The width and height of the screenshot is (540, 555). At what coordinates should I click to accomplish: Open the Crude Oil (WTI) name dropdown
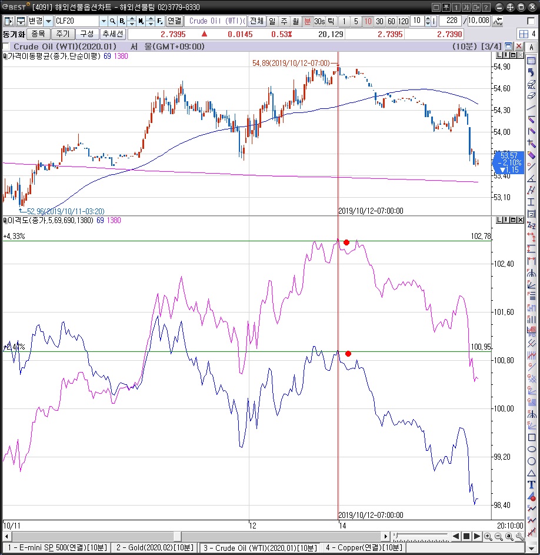click(x=242, y=21)
